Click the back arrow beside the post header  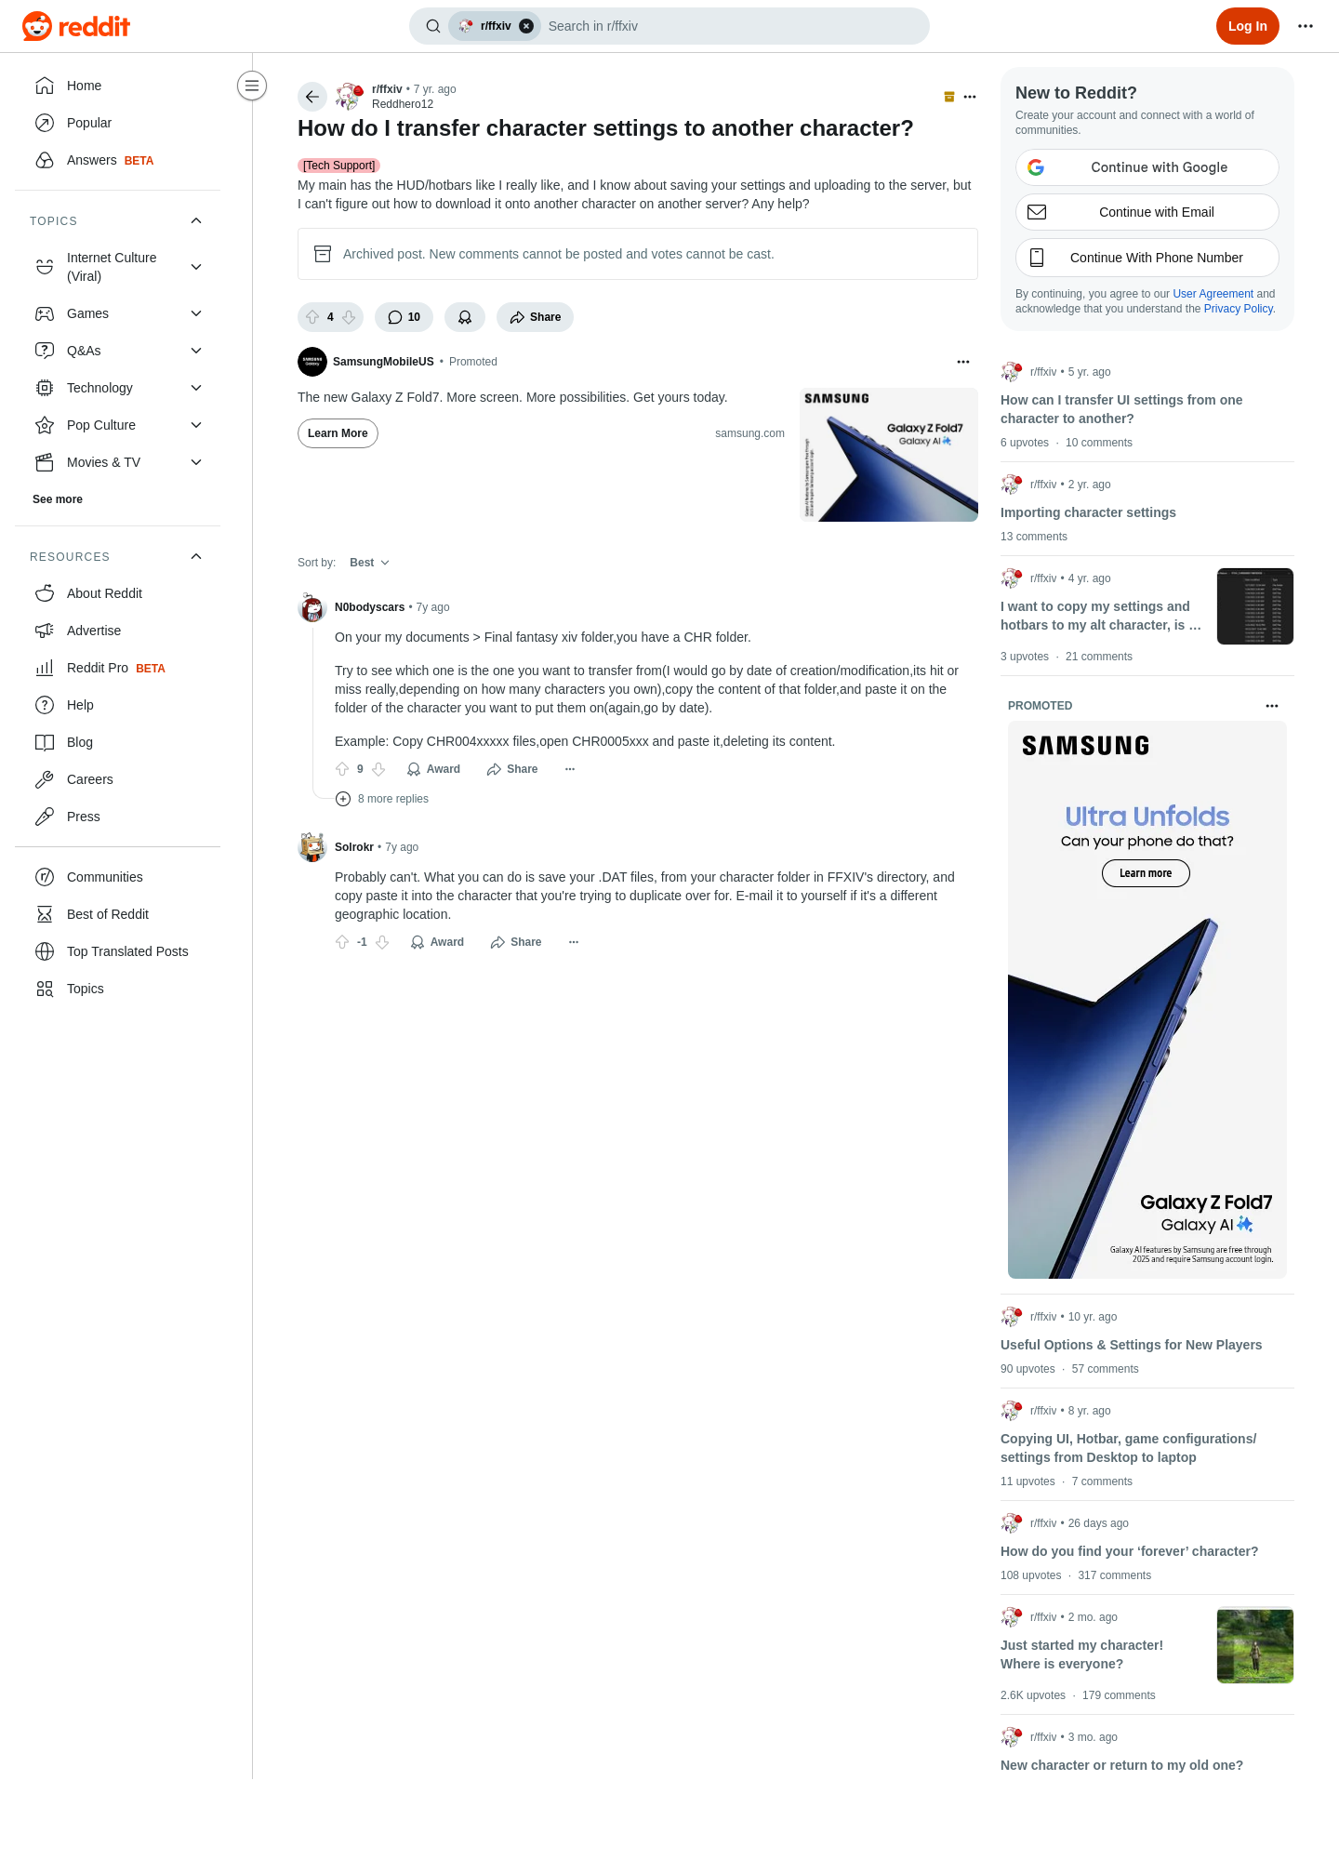(x=312, y=97)
